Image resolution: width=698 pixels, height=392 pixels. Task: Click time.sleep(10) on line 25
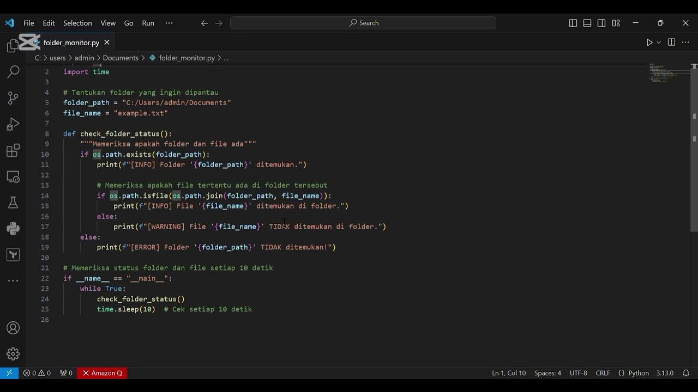(x=126, y=309)
